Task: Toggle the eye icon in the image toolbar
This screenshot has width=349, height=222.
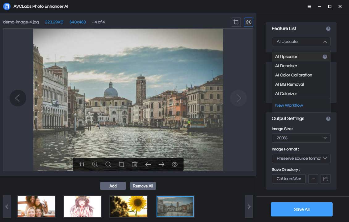Action: [174, 164]
